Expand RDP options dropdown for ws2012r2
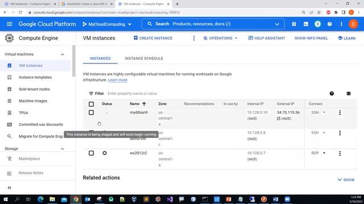Image resolution: width=364 pixels, height=204 pixels. click(x=324, y=153)
